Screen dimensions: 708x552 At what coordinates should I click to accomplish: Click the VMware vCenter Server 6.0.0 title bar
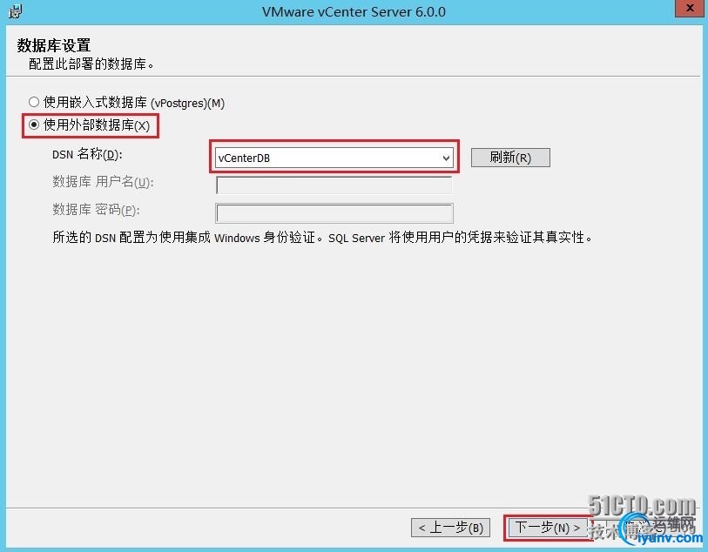(x=354, y=11)
